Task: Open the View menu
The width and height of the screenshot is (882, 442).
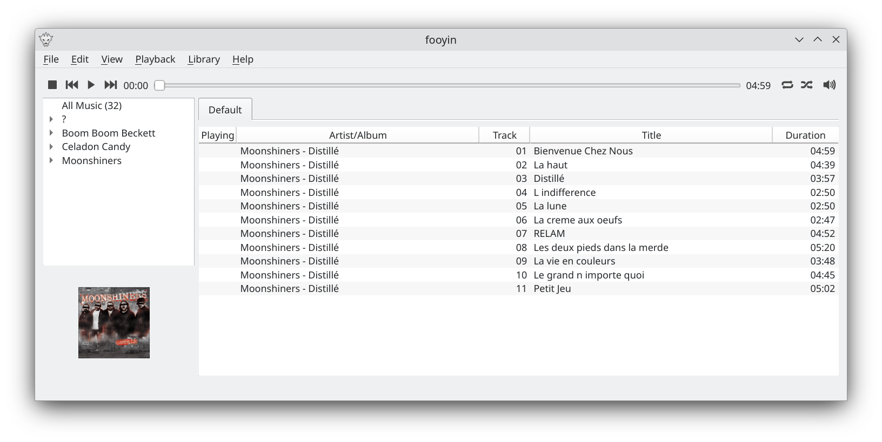Action: point(112,59)
